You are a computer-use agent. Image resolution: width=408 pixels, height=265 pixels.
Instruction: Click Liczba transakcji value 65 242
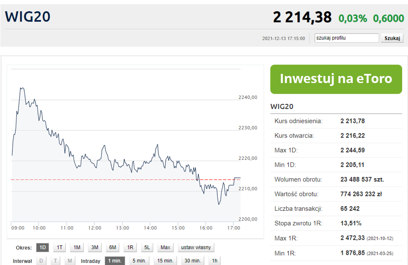tap(350, 208)
